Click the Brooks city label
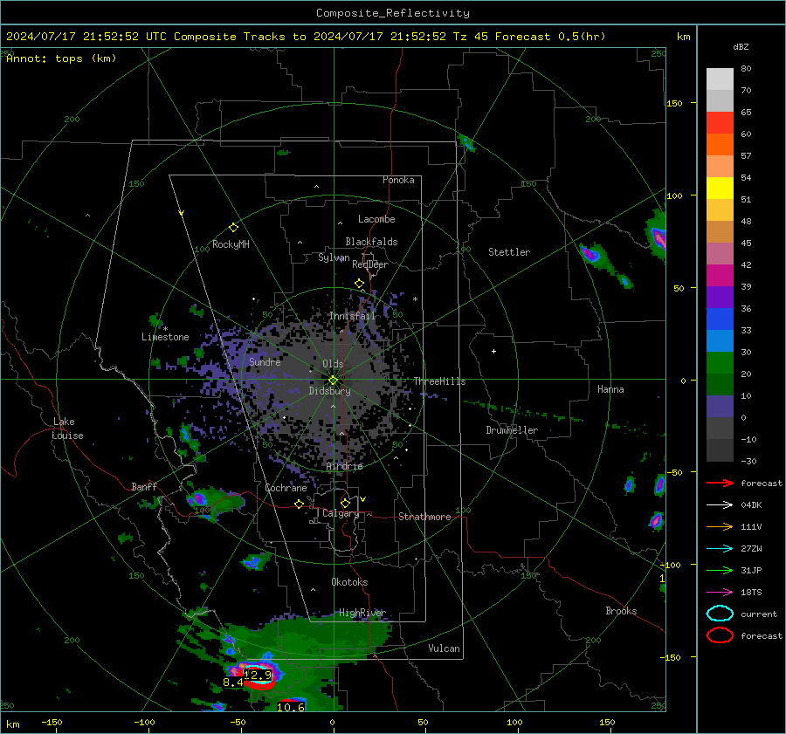The height and width of the screenshot is (734, 786). pos(621,611)
